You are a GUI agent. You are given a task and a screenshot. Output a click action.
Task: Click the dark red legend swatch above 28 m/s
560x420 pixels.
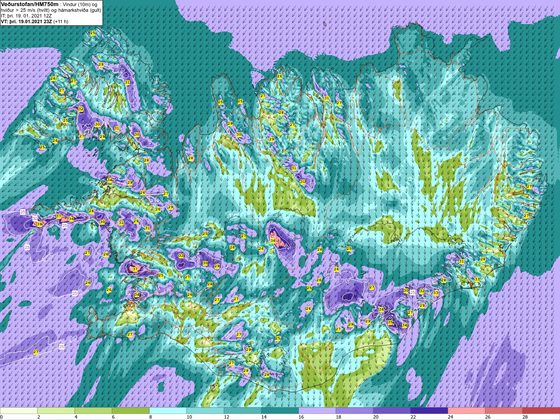(x=541, y=411)
